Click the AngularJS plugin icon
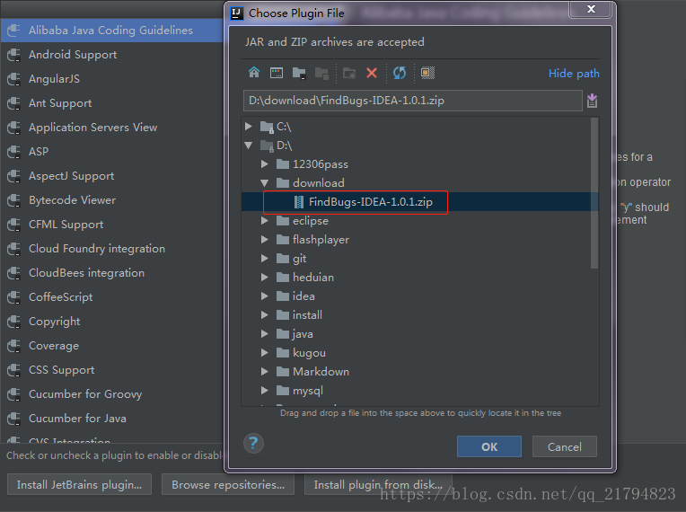This screenshot has width=686, height=512. coord(14,79)
